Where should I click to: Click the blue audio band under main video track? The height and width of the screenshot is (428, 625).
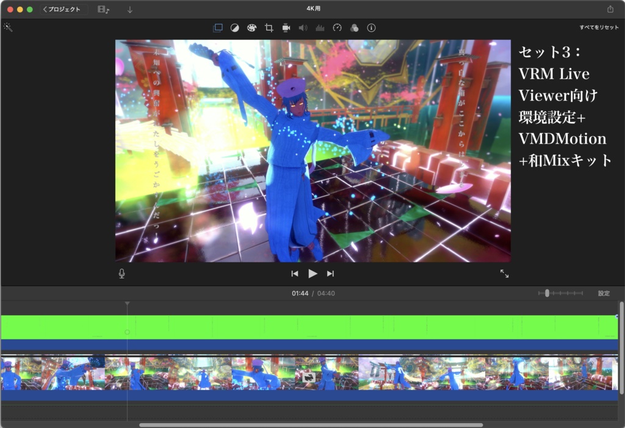pos(309,395)
